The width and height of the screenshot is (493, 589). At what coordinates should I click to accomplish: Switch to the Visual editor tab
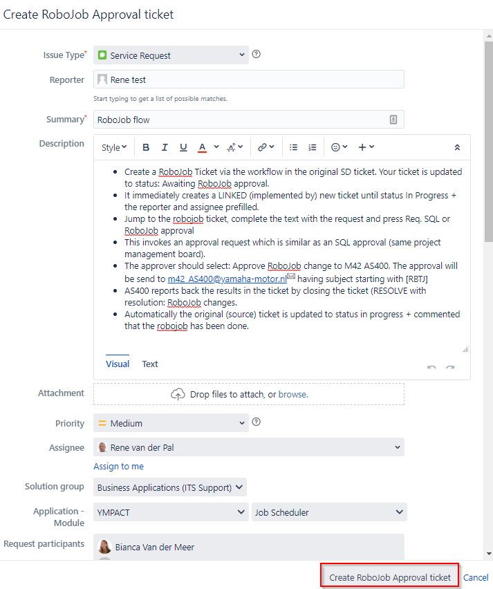tap(118, 364)
